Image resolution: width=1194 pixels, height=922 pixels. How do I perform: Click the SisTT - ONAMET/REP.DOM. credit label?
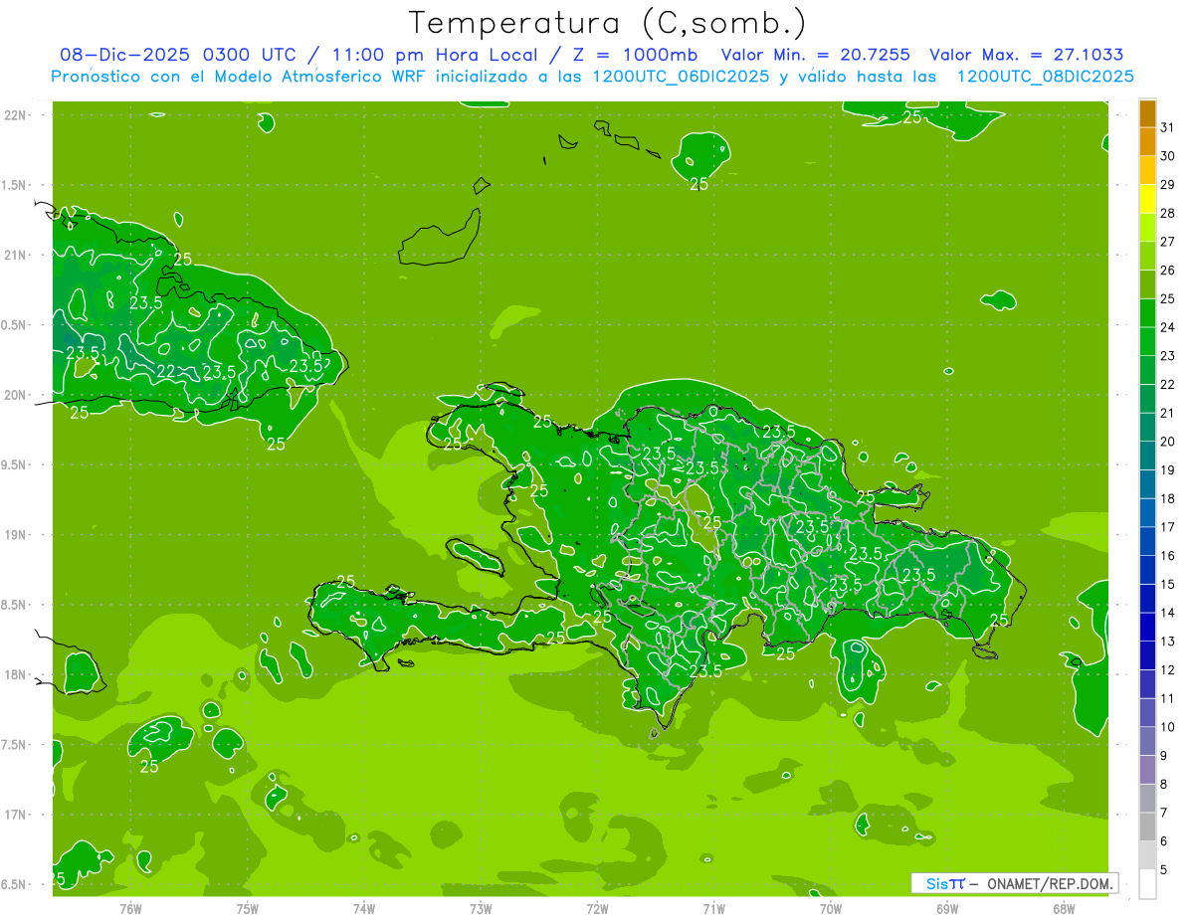(x=1014, y=883)
